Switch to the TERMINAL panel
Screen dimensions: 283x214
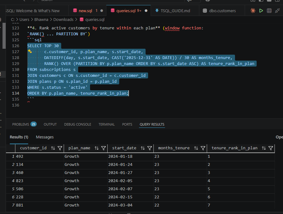click(x=106, y=124)
